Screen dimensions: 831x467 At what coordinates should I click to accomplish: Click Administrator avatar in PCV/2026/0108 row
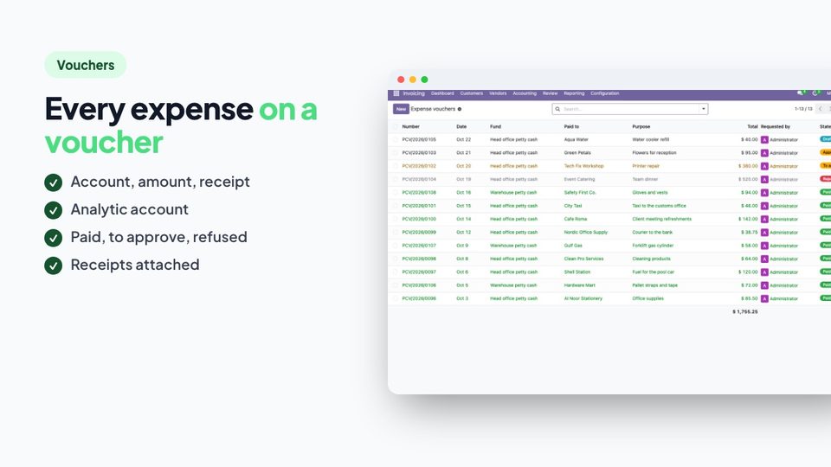pos(764,193)
